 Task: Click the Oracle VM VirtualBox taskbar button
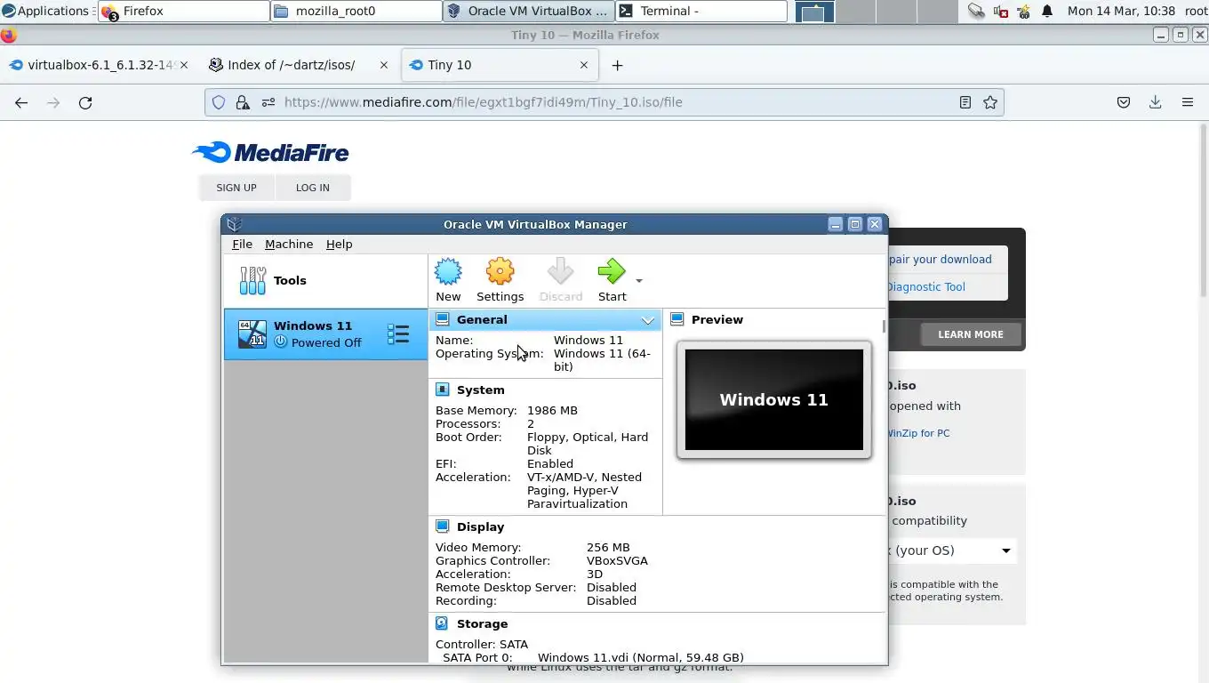(529, 11)
